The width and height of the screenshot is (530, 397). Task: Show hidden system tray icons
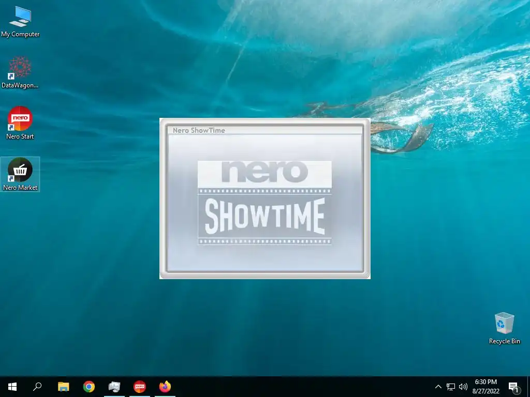438,387
